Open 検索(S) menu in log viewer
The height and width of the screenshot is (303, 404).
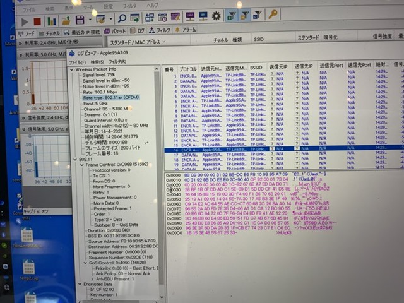[97, 62]
